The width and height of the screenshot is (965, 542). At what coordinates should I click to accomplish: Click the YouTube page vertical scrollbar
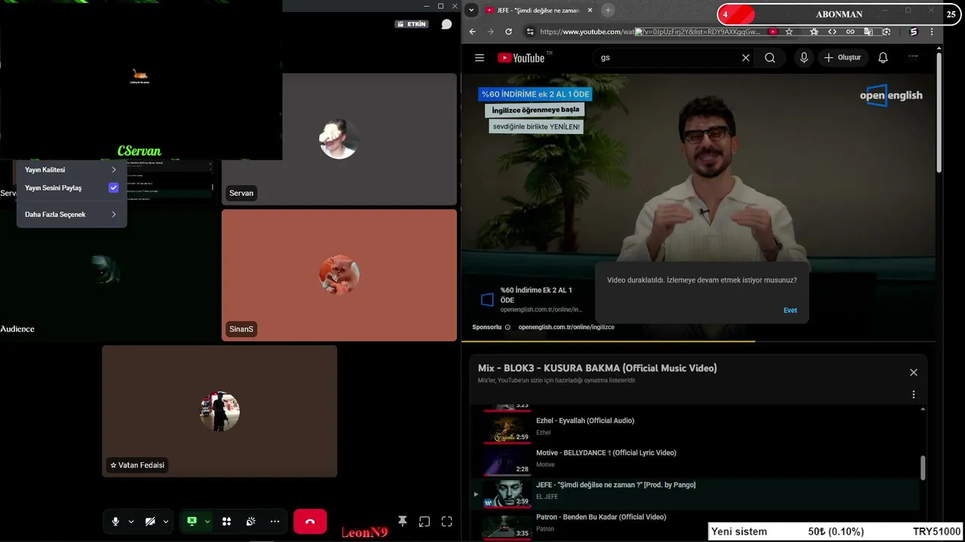pos(939,113)
